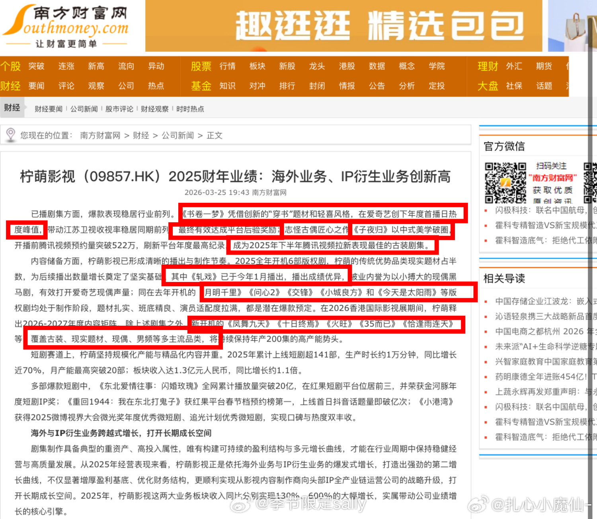
Task: Select 知识 in the 基金 row
Action: 227,86
